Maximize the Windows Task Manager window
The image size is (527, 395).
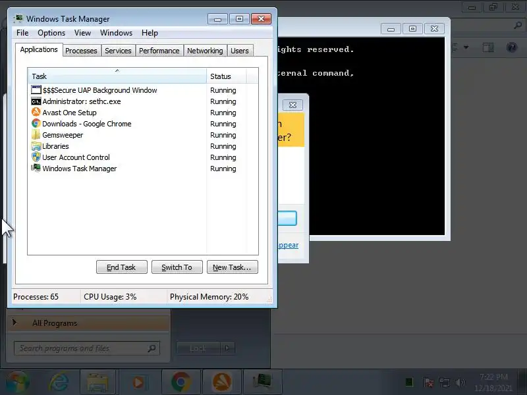pyautogui.click(x=239, y=19)
